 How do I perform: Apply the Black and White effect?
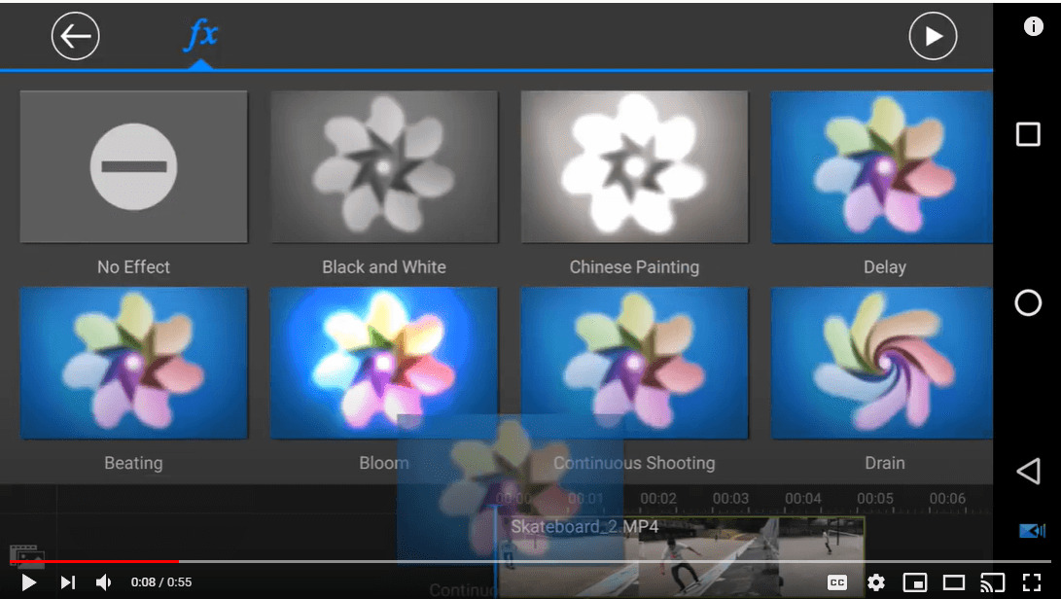[384, 166]
